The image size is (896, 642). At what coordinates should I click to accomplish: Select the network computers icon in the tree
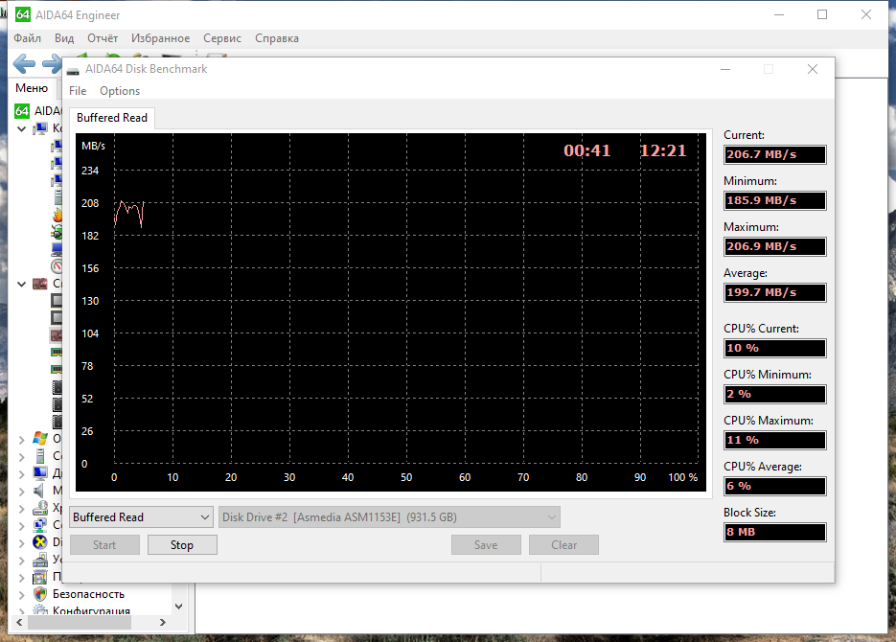(40, 525)
